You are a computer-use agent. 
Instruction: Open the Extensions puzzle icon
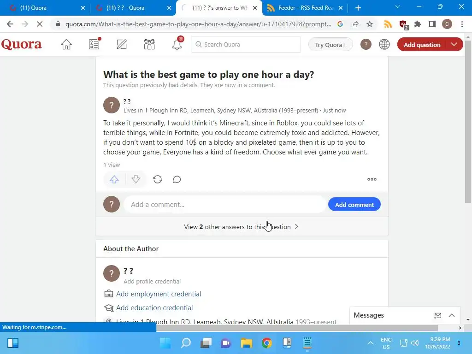(x=418, y=24)
